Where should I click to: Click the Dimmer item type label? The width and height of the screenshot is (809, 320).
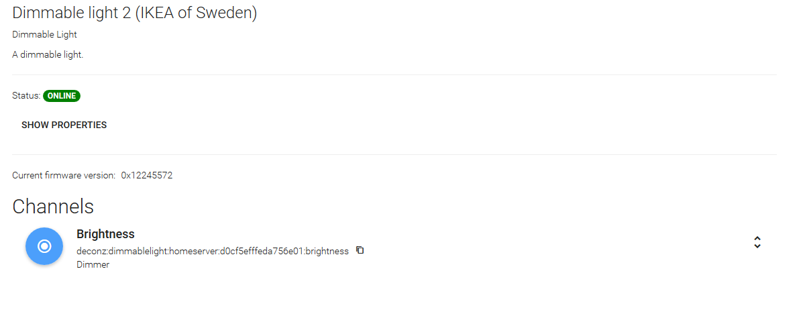coord(93,264)
